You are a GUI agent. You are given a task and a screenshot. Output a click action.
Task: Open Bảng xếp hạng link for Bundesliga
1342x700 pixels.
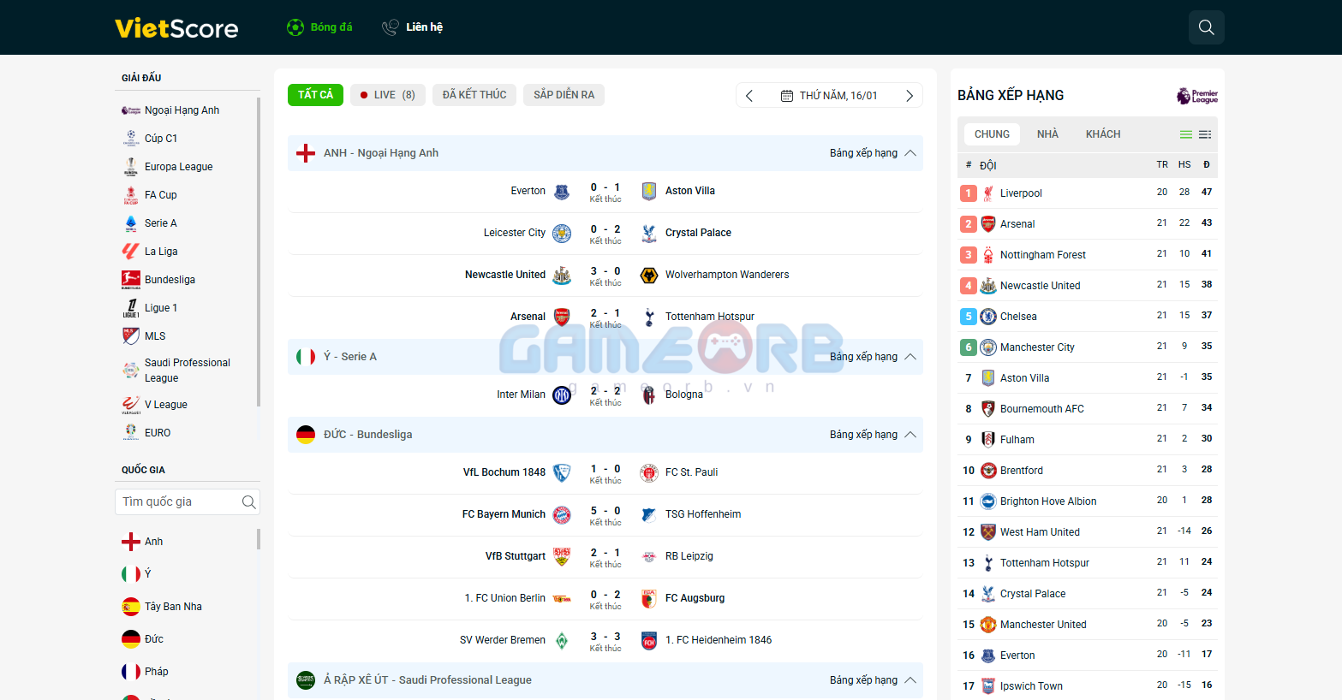[863, 435]
